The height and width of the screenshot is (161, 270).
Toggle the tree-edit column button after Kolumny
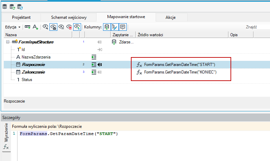115,27
